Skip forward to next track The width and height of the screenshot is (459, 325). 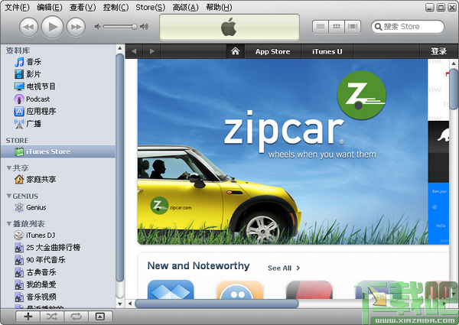(76, 27)
